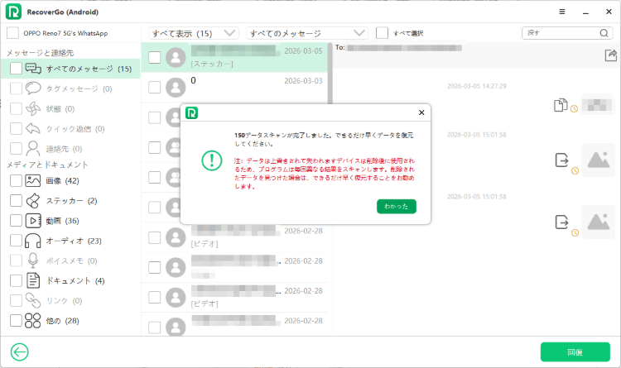Image resolution: width=621 pixels, height=368 pixels.
Task: Click the わかった button in dialog
Action: coord(396,207)
